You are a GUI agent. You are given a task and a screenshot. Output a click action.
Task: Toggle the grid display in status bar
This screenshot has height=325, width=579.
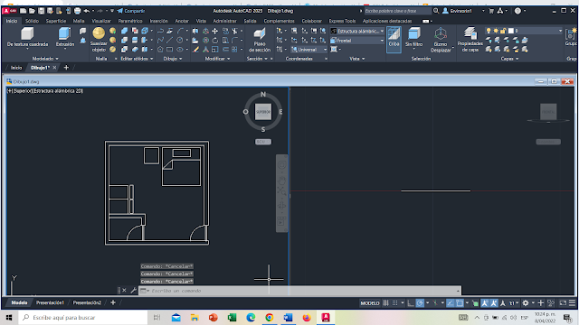coord(385,303)
